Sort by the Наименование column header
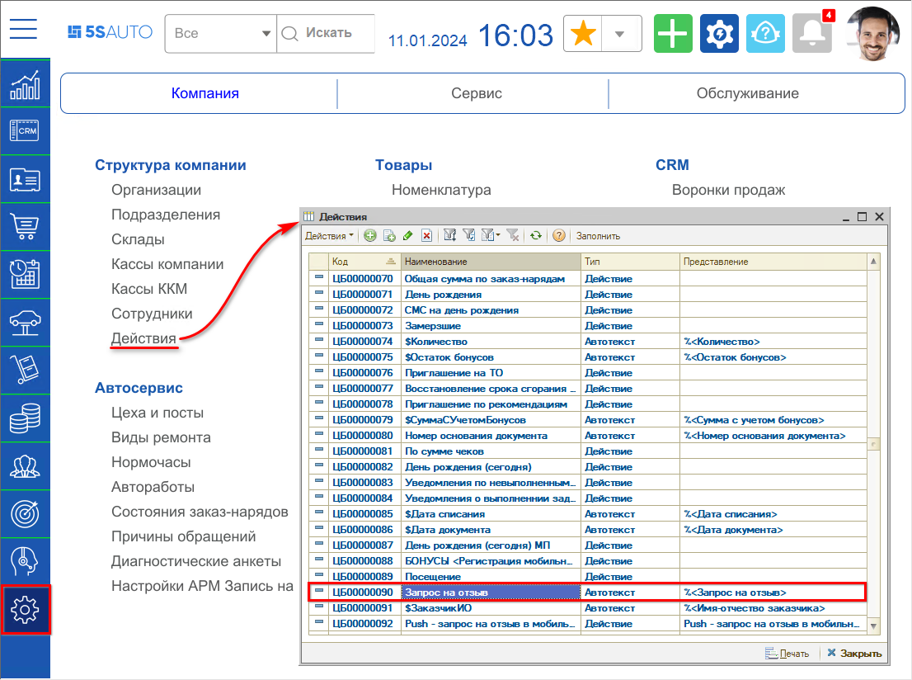912x680 pixels. click(x=491, y=262)
